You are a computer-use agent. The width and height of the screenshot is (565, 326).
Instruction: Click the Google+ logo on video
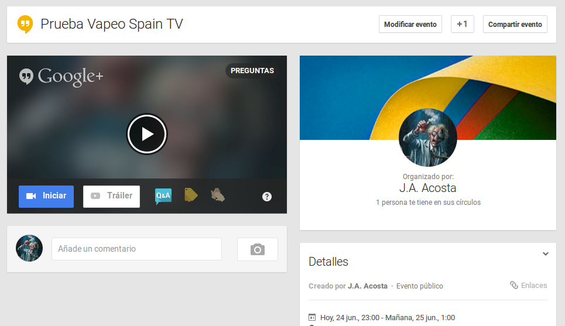click(61, 76)
